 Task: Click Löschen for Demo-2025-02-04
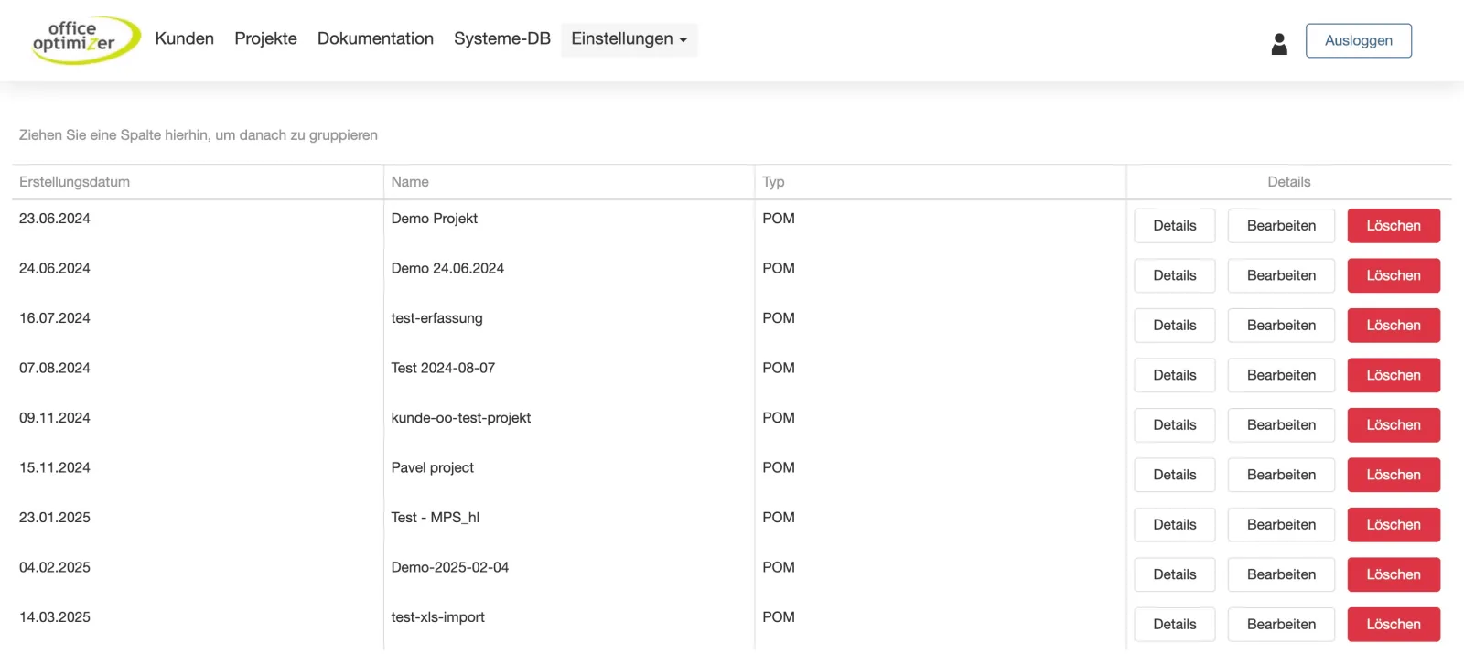click(x=1394, y=574)
